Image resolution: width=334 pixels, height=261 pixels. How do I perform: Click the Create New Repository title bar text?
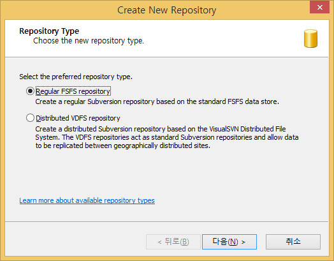click(167, 10)
